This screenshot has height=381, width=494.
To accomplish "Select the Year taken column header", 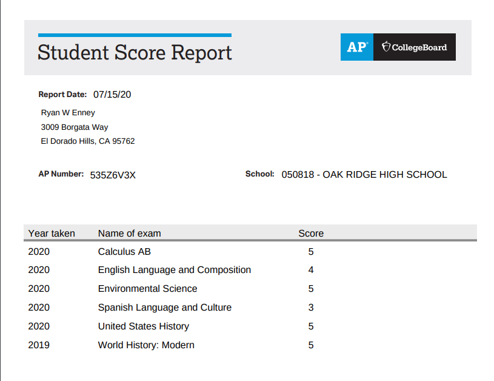I will click(x=51, y=233).
